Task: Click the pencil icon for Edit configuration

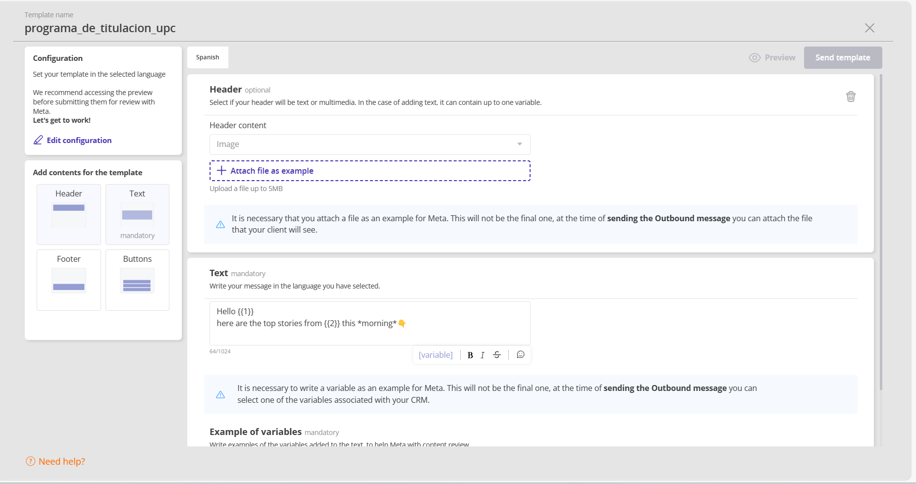Action: coord(38,140)
